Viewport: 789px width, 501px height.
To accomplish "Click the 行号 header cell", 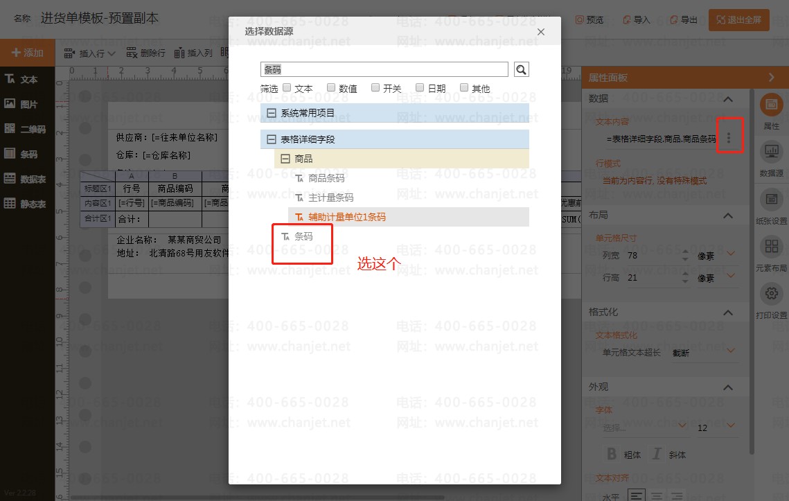I will (x=132, y=188).
